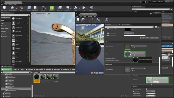Image resolution: width=174 pixels, height=98 pixels.
Task: Launch the green Megascans plugin icon
Action: pos(52,8)
